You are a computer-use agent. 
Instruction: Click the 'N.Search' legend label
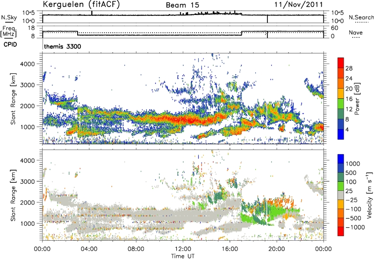point(361,17)
